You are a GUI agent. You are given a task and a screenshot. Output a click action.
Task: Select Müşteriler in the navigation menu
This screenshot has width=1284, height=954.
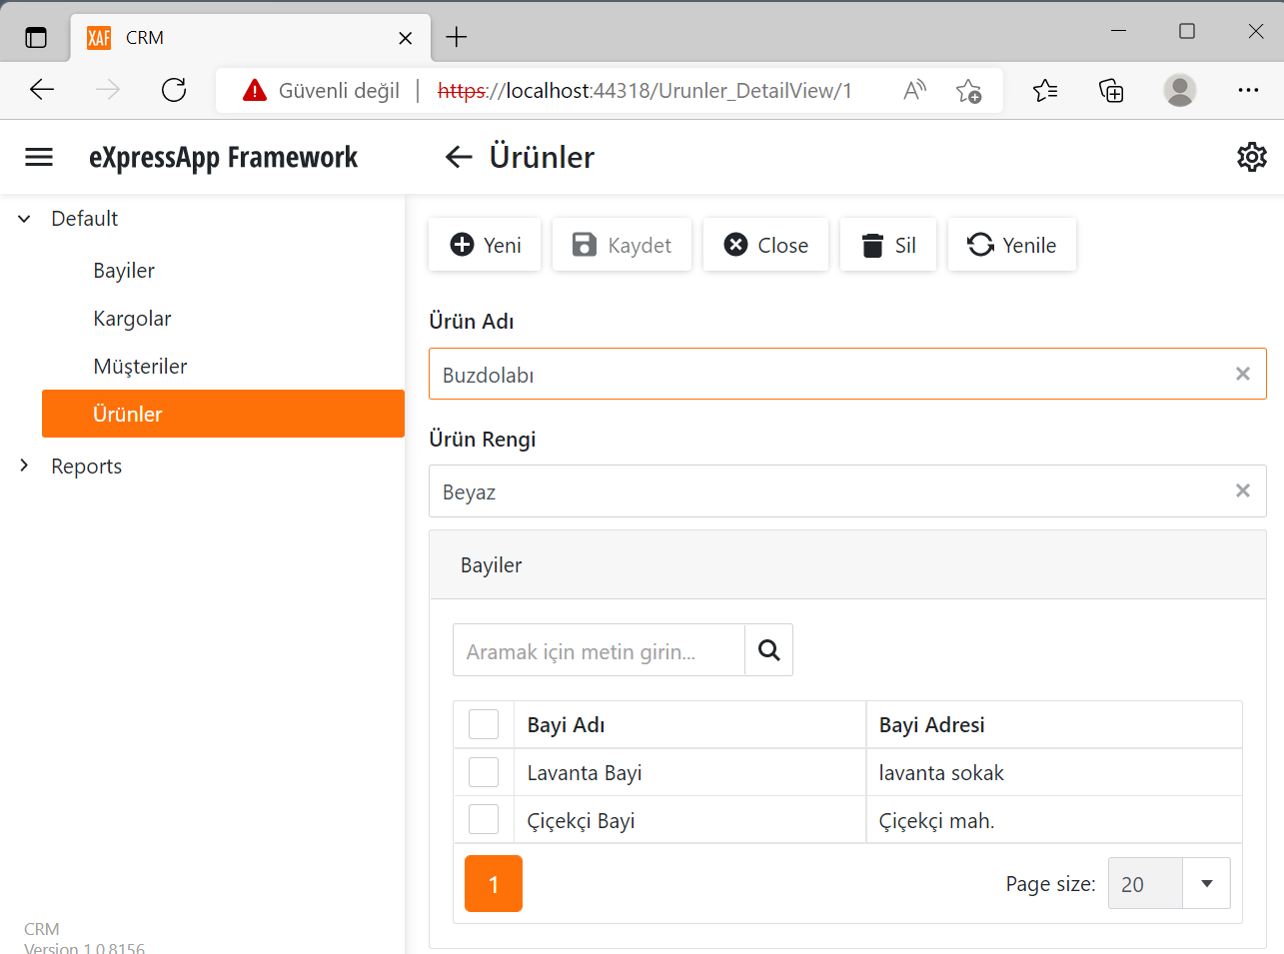click(140, 366)
